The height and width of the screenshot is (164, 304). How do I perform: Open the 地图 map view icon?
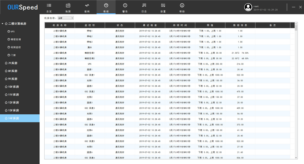[x=68, y=7]
